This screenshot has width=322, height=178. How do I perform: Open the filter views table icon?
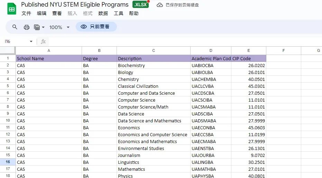pyautogui.click(x=37, y=27)
